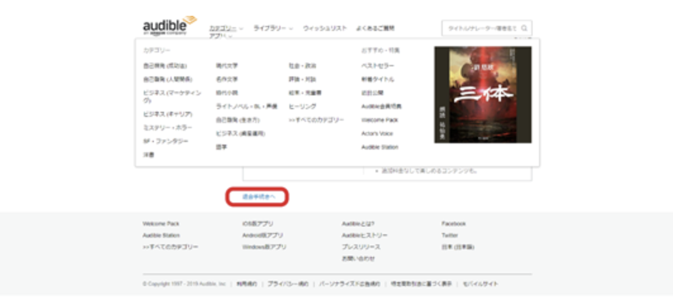
Task: Click the 退会手続きへ link
Action: coord(257,197)
